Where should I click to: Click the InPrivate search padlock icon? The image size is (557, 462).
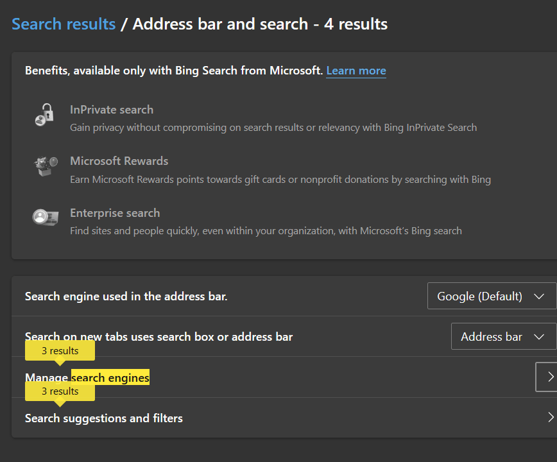pos(45,114)
